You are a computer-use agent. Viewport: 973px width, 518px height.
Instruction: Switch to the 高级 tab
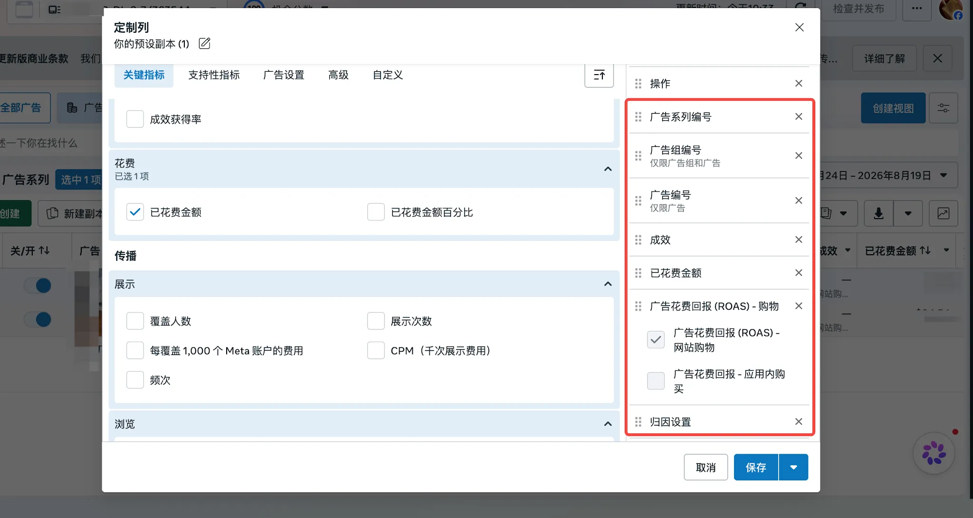click(x=338, y=75)
